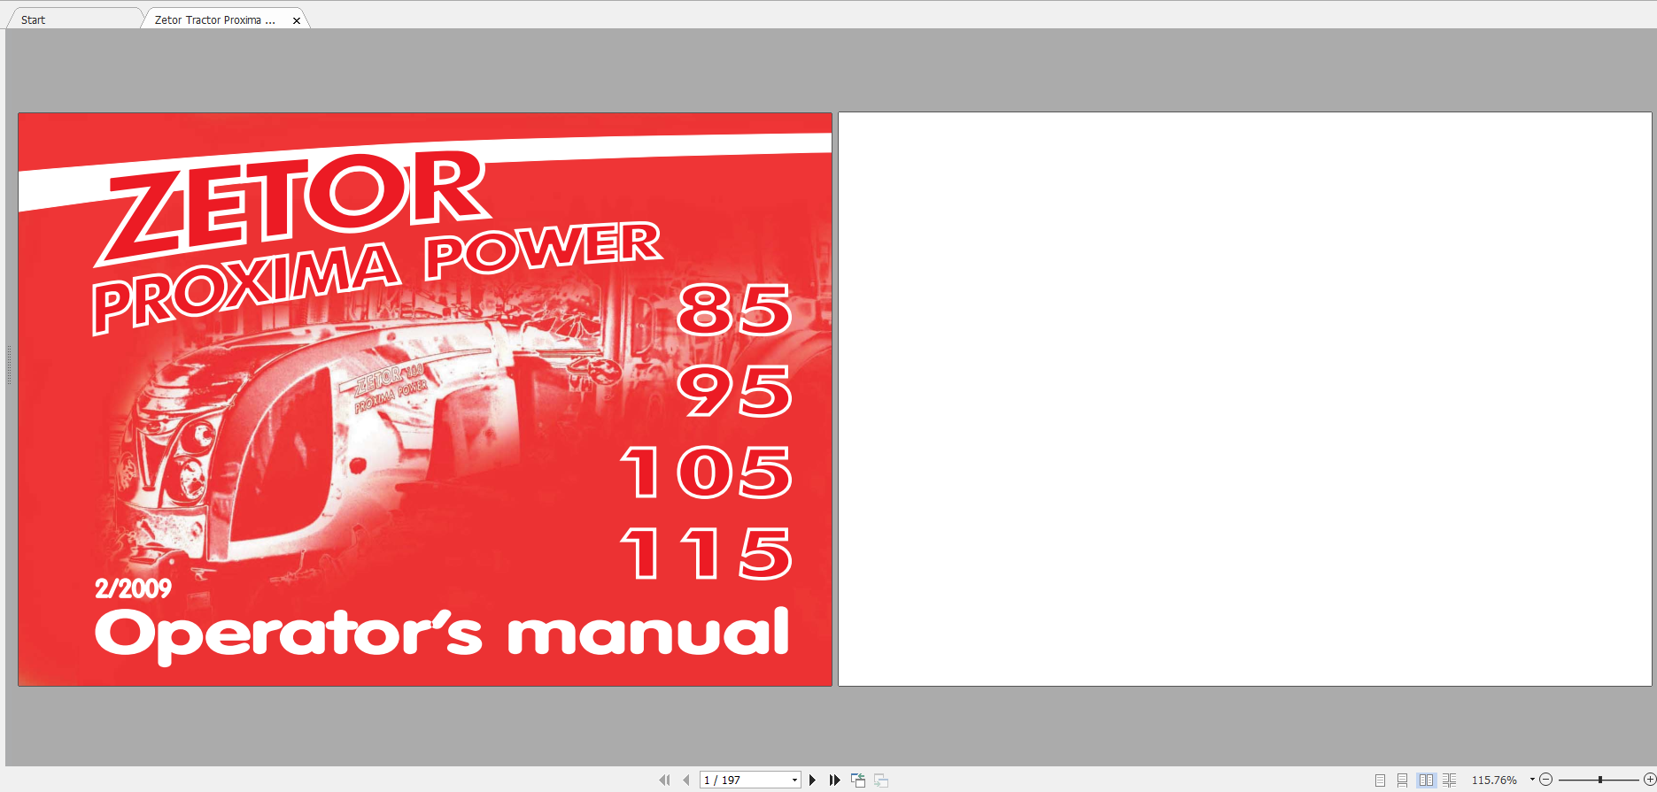The image size is (1657, 792).
Task: Go to next page arrow
Action: click(x=812, y=780)
